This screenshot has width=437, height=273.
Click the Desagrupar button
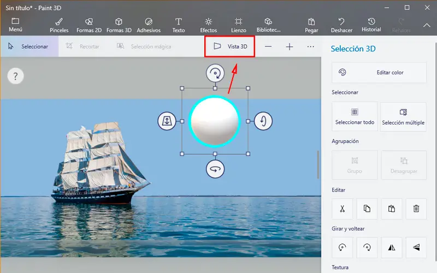point(404,165)
